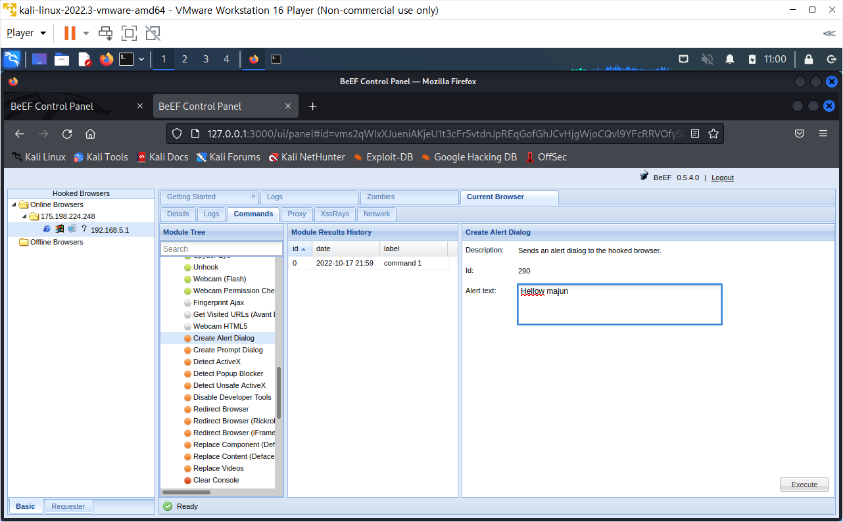Open Zombies tab

[409, 197]
